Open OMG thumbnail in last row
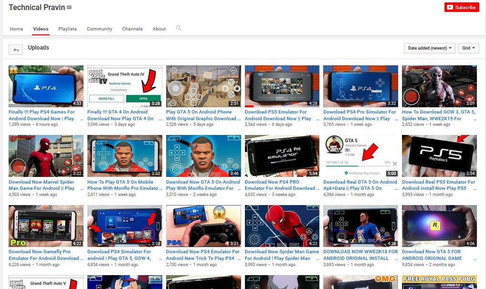Image resolution: width=486 pixels, height=289 pixels. [x=360, y=282]
